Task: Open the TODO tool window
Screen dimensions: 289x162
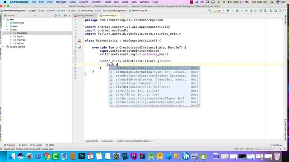Action: pyautogui.click(x=50, y=145)
